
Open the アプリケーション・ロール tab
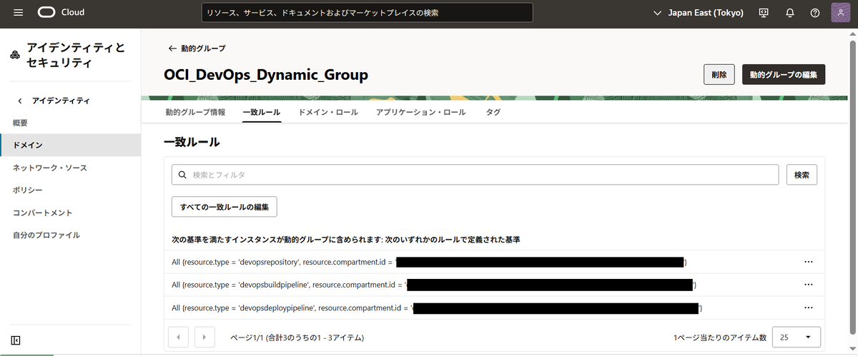coord(420,112)
